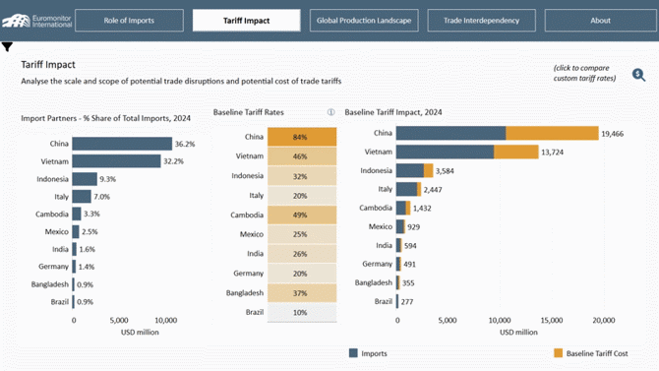Select Mexico's 25% tariff rate cell
This screenshot has width=659, height=371.
pyautogui.click(x=302, y=234)
